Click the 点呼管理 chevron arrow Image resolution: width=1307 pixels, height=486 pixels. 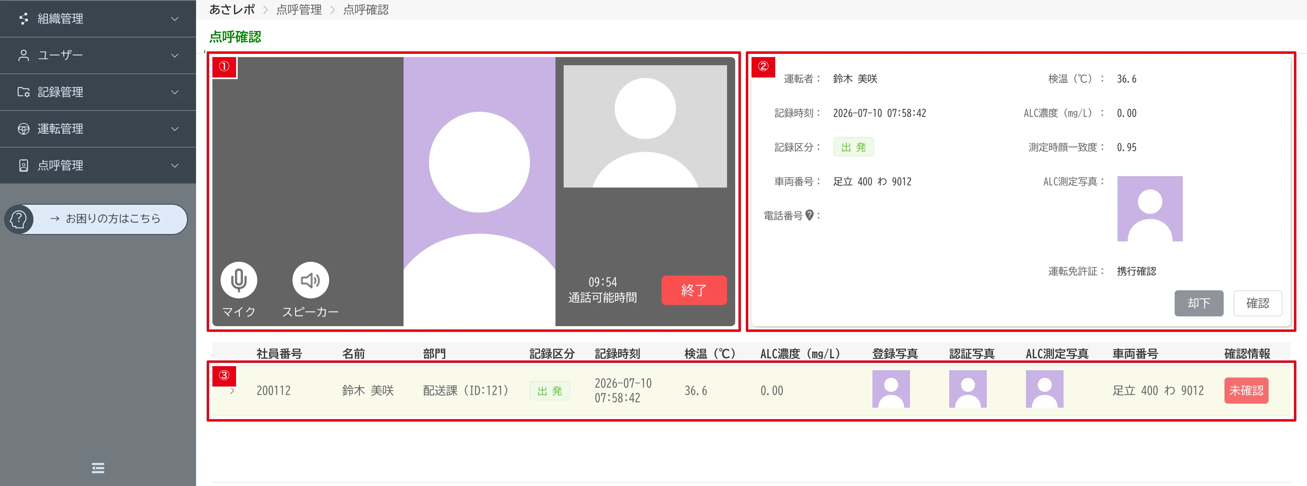point(174,166)
